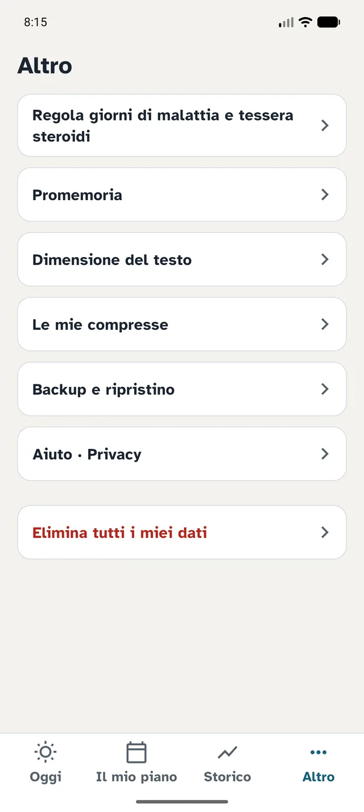Choose Elimina tutti i miei dati
Screen dimensions: 364x812
click(182, 532)
